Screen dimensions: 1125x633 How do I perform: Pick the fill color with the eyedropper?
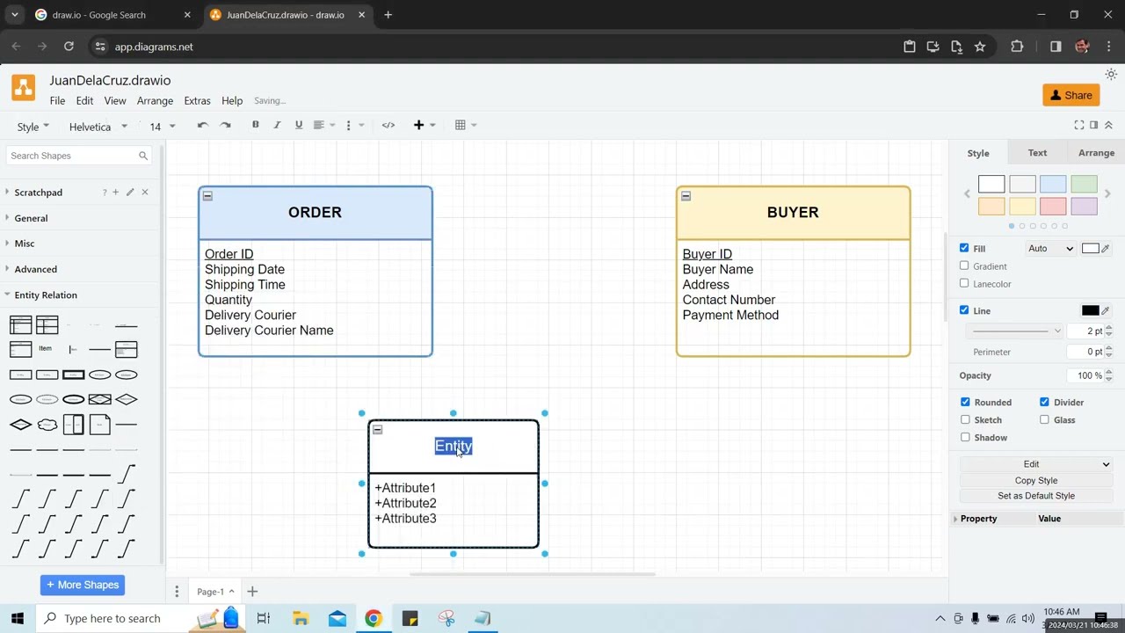[1106, 249]
